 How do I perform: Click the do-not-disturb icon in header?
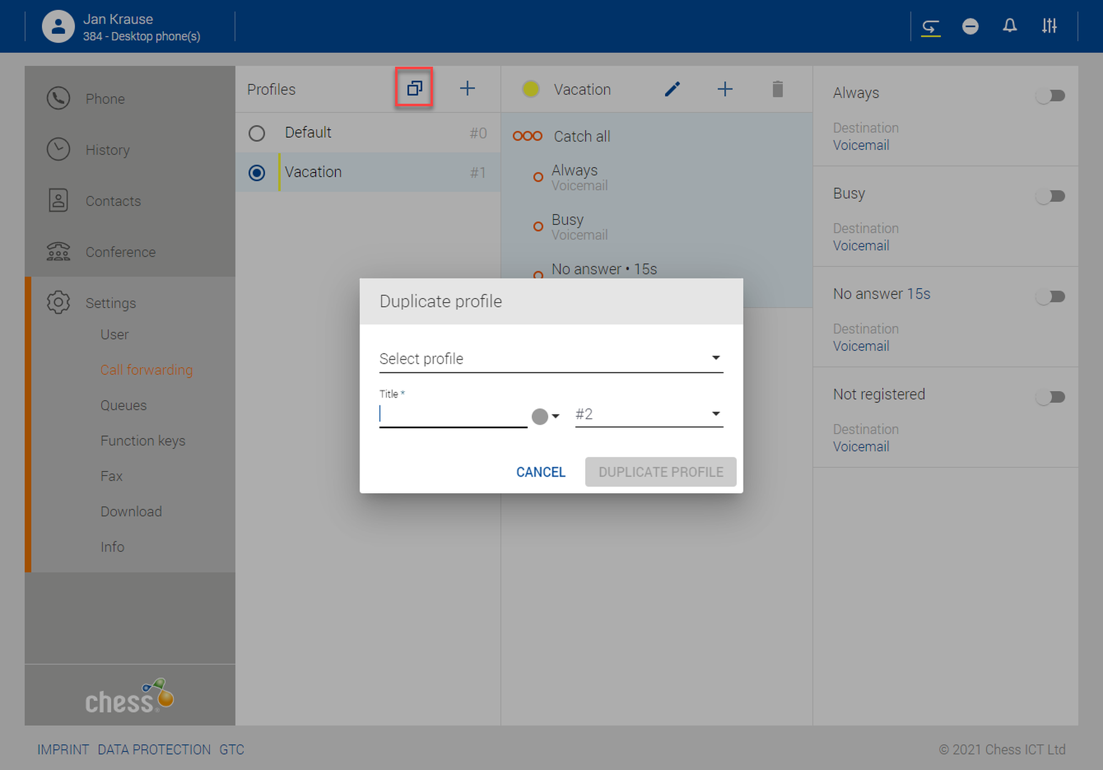(x=970, y=26)
